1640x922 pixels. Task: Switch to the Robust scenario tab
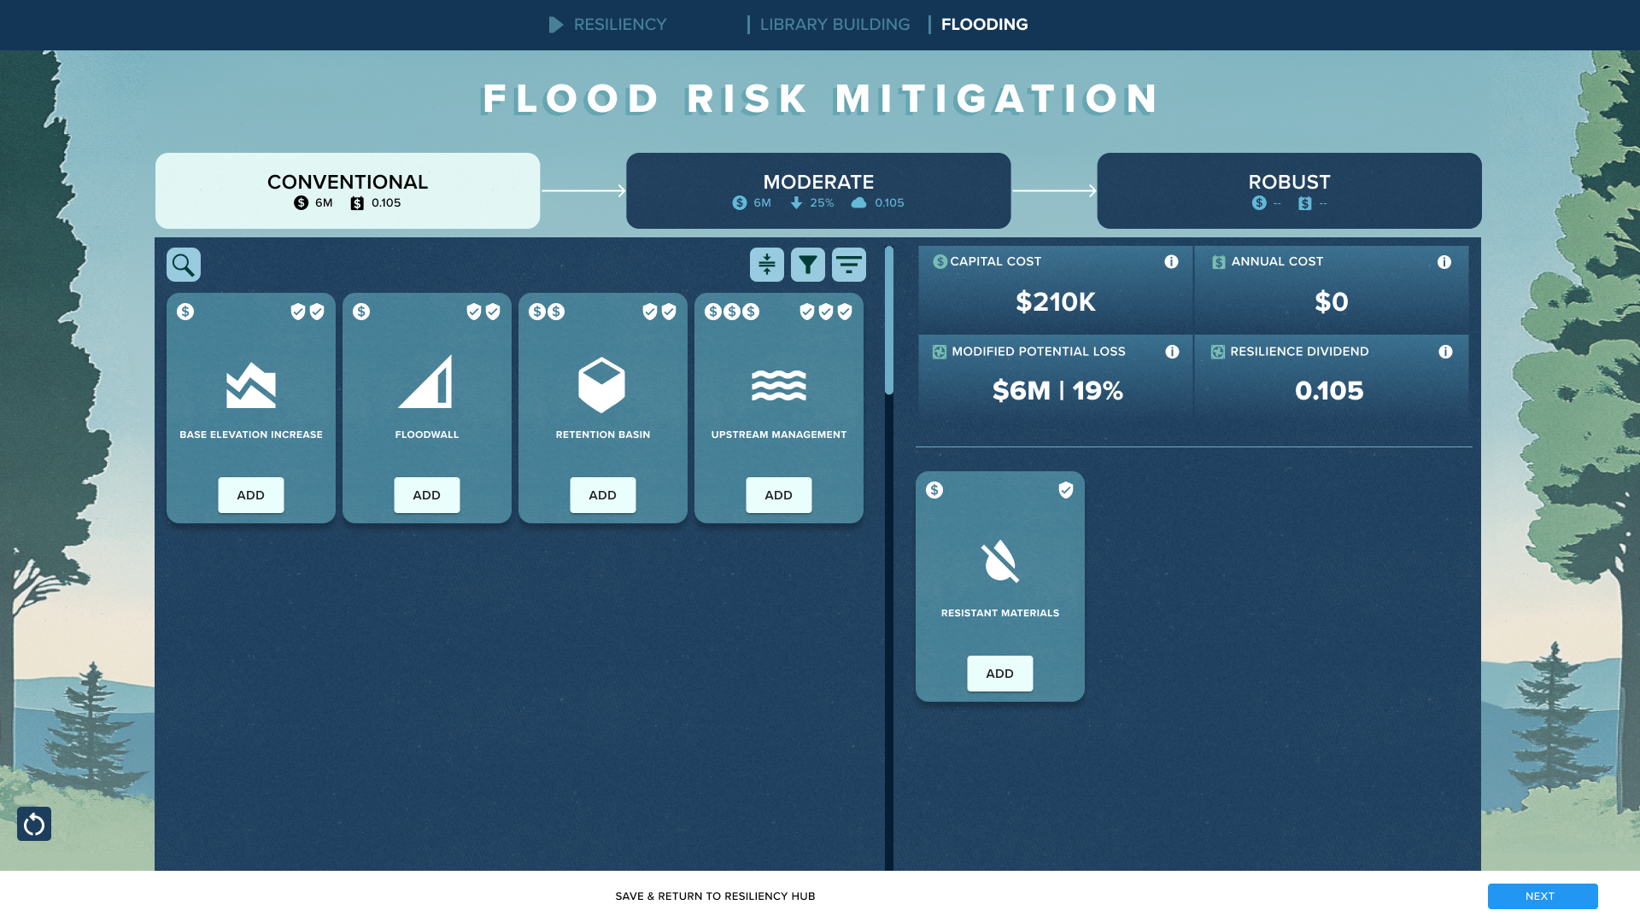click(1288, 190)
